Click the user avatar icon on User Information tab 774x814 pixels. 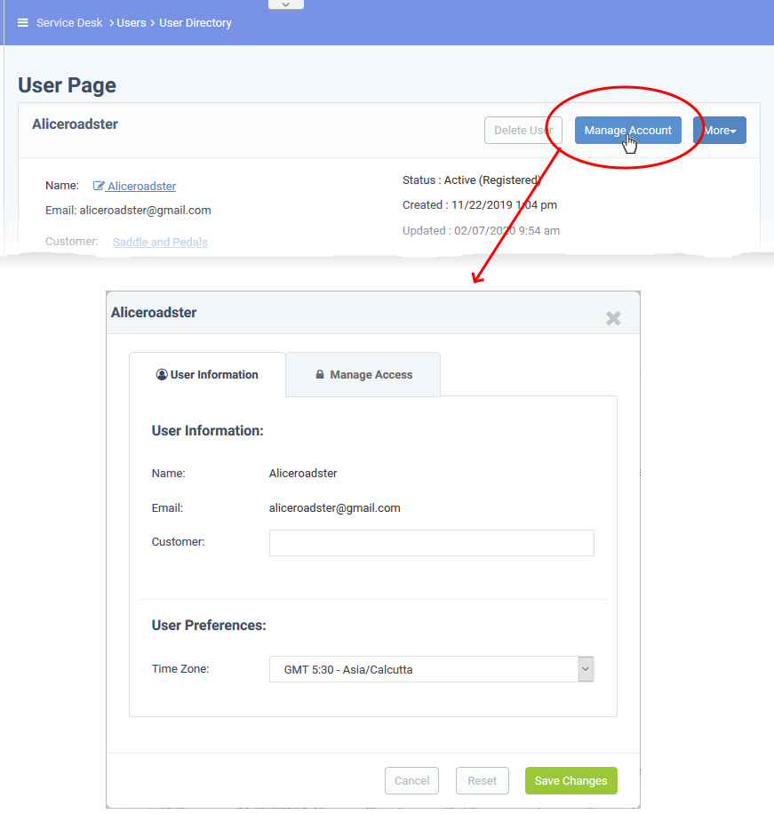pyautogui.click(x=162, y=374)
